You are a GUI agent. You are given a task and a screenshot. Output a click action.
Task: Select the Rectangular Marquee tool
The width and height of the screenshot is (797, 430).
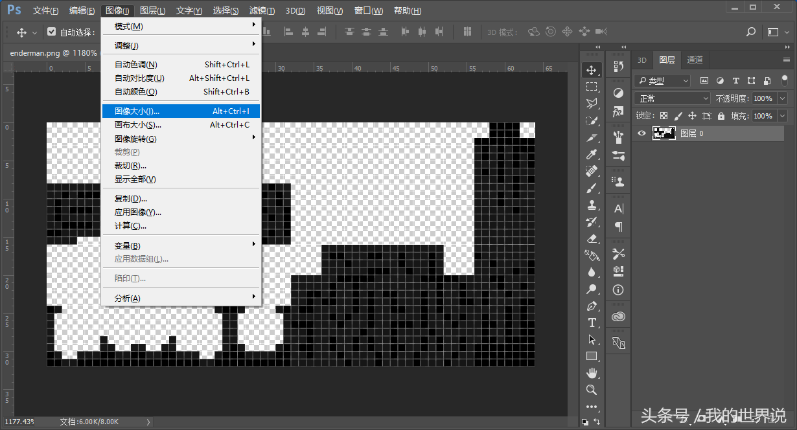click(591, 87)
